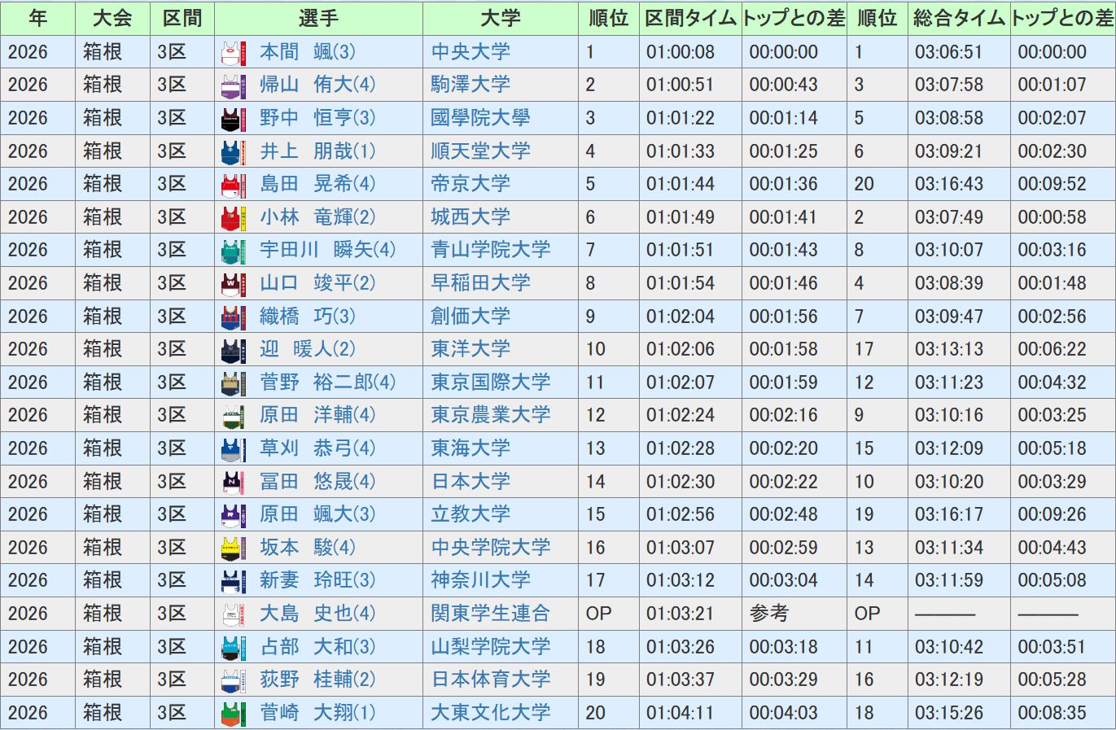
Task: Click the uniform icon beside 織橋 巧
Action: (234, 317)
